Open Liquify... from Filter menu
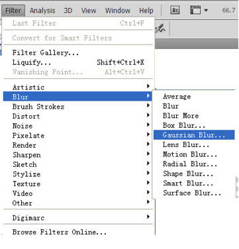 [78, 62]
